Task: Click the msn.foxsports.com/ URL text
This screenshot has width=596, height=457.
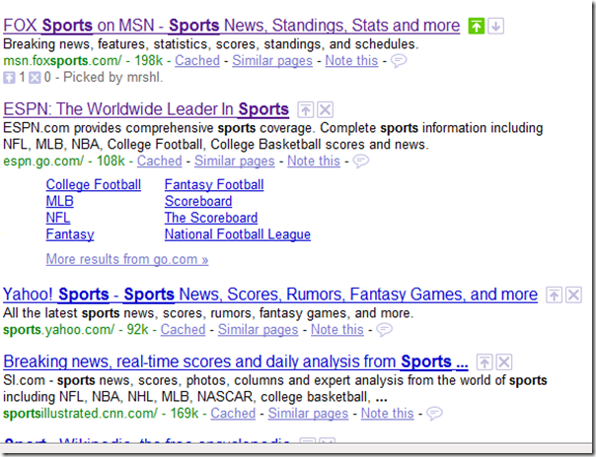Action: click(62, 61)
